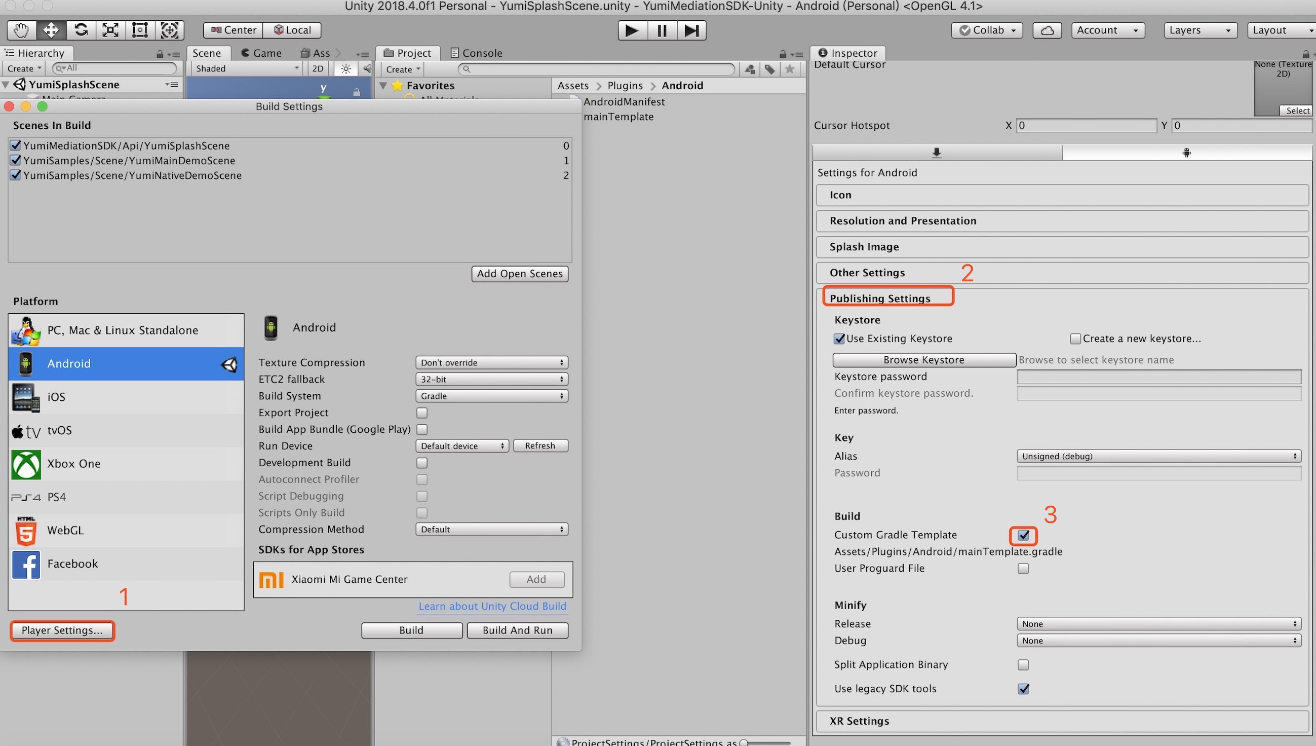The width and height of the screenshot is (1316, 746).
Task: Select the Android settings tab icon
Action: 1186,153
